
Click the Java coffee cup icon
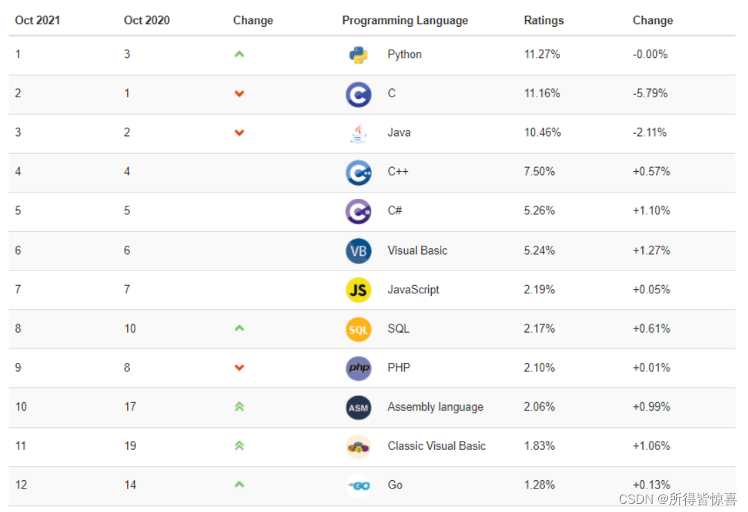click(x=358, y=133)
